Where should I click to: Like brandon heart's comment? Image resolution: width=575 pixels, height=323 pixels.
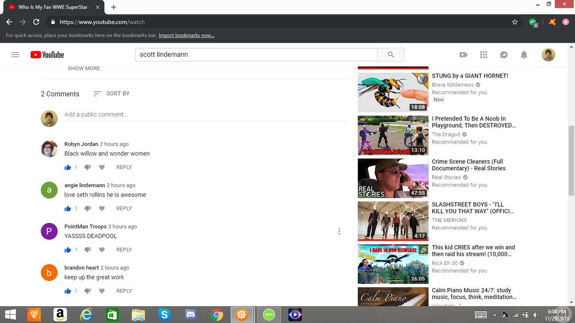(68, 291)
